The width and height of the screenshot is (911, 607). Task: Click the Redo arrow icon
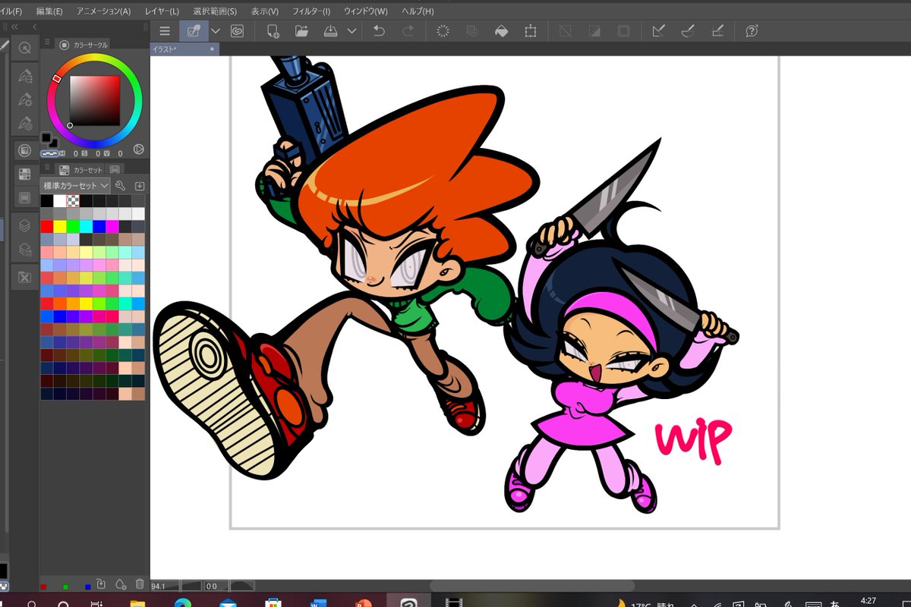408,31
